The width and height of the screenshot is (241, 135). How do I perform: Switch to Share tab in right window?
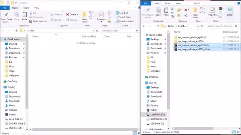click(168, 3)
